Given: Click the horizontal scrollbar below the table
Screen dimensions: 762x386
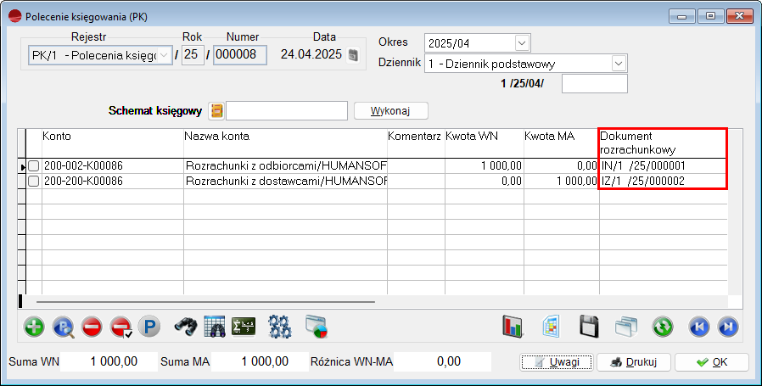Looking at the screenshot, I should (204, 300).
